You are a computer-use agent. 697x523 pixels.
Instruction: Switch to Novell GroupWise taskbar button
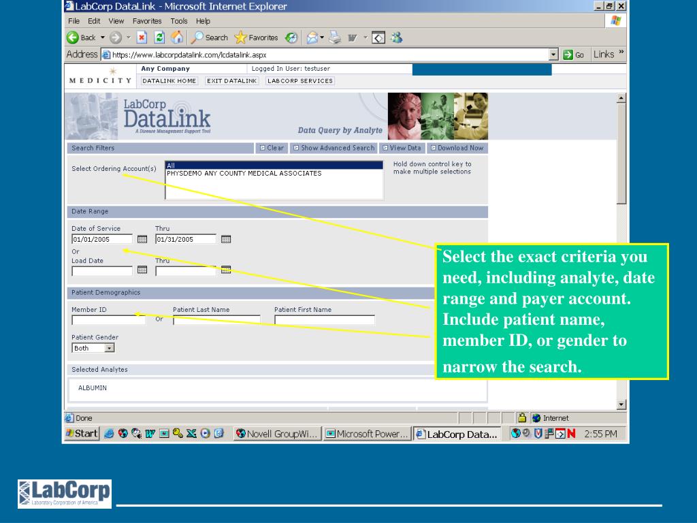click(278, 434)
